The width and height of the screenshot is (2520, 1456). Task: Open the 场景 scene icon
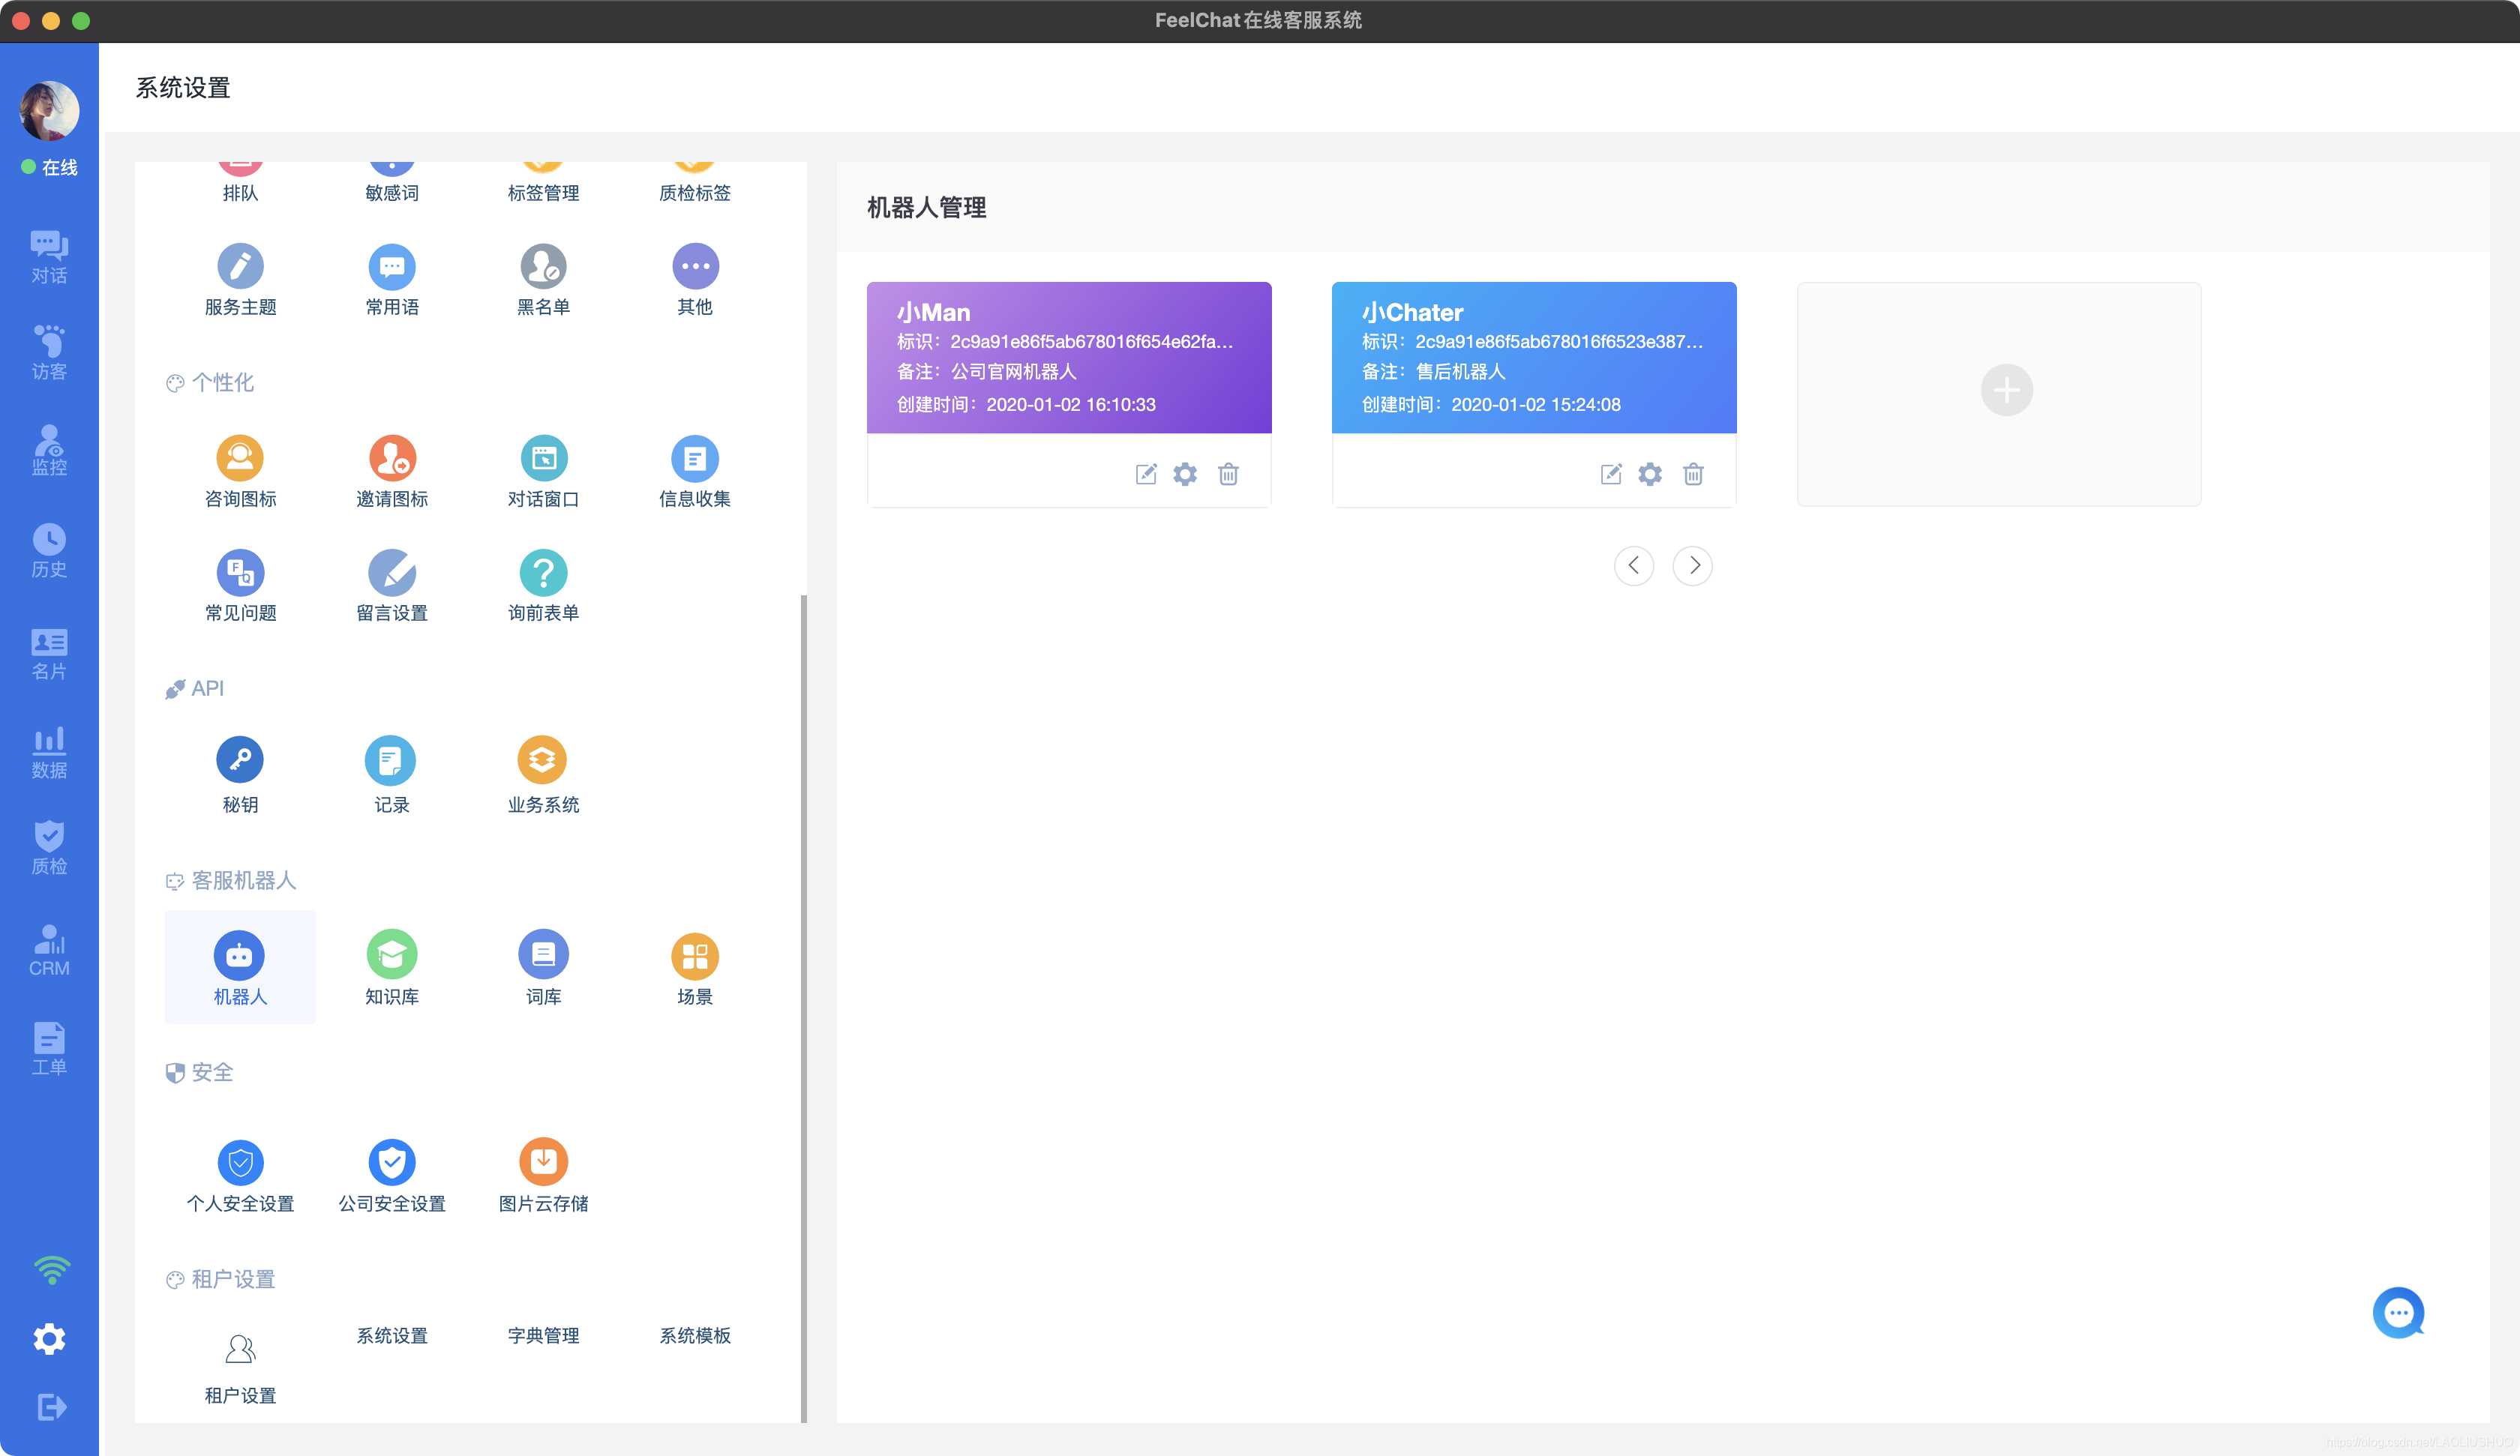coord(694,956)
